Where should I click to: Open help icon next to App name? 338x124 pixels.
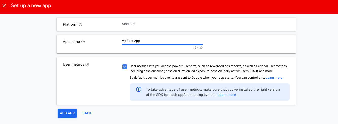[83, 42]
